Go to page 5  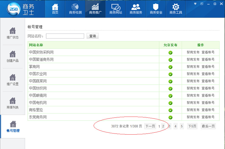click(x=182, y=126)
